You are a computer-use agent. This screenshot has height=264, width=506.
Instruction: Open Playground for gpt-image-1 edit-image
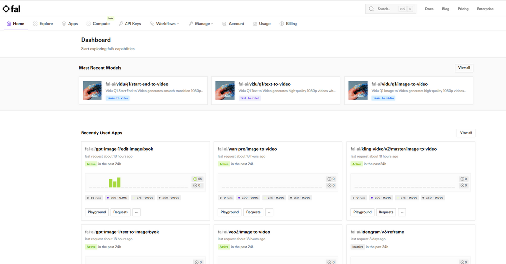pyautogui.click(x=97, y=212)
